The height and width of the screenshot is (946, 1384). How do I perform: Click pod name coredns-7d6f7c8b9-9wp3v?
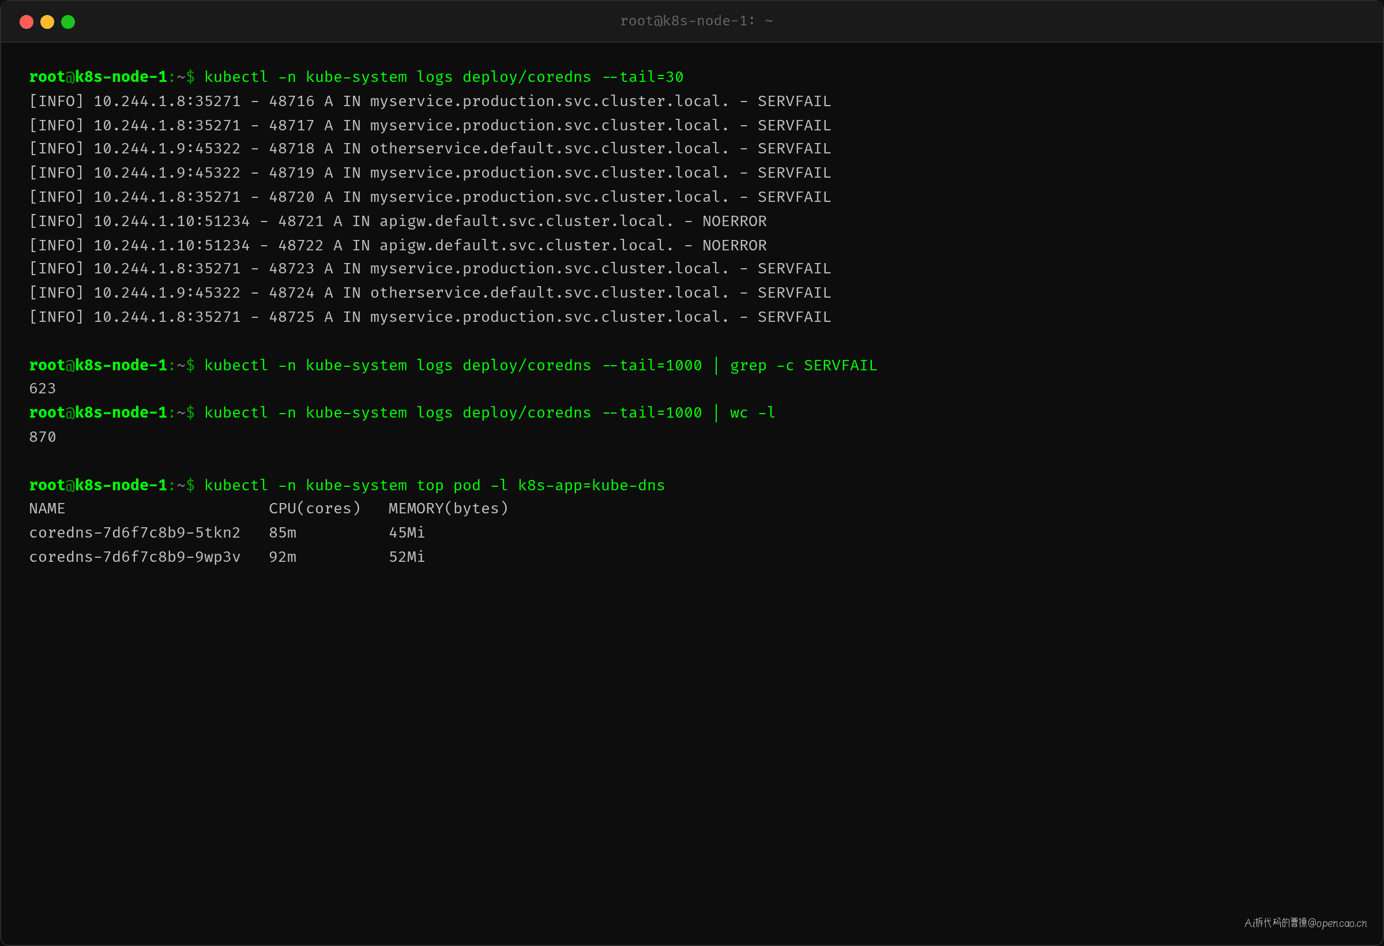pos(134,557)
